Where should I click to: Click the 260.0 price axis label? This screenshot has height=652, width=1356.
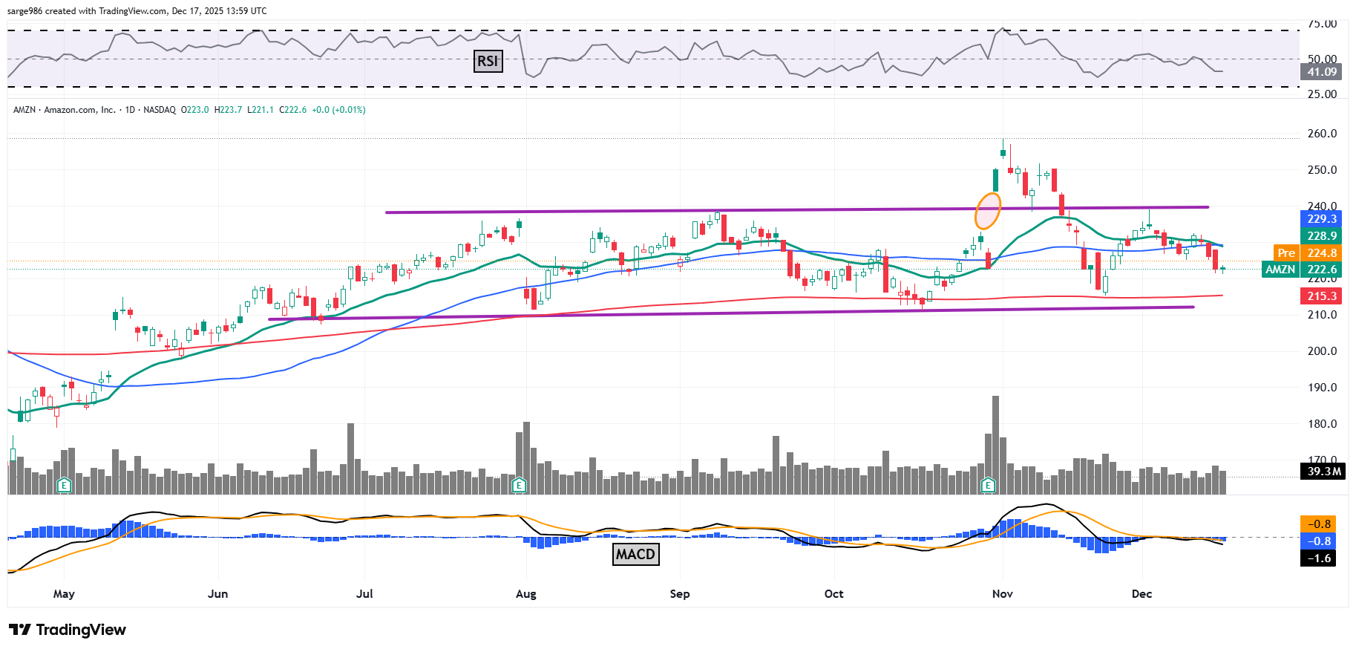1322,134
